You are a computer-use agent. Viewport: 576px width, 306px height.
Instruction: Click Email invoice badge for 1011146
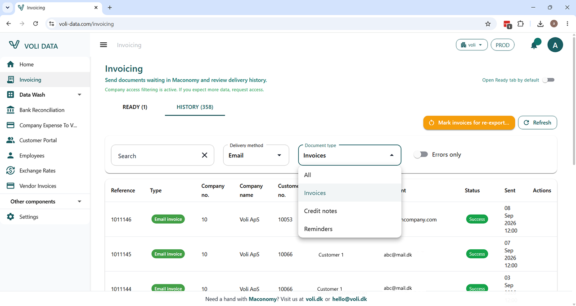coord(168,219)
